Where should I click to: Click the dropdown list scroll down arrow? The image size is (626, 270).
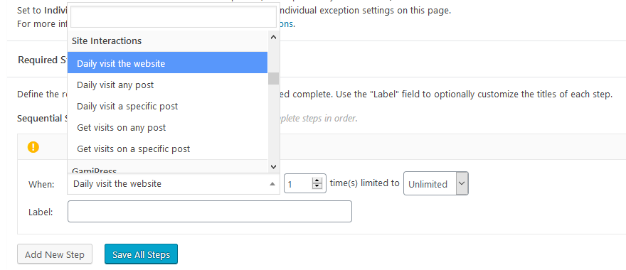[x=273, y=167]
